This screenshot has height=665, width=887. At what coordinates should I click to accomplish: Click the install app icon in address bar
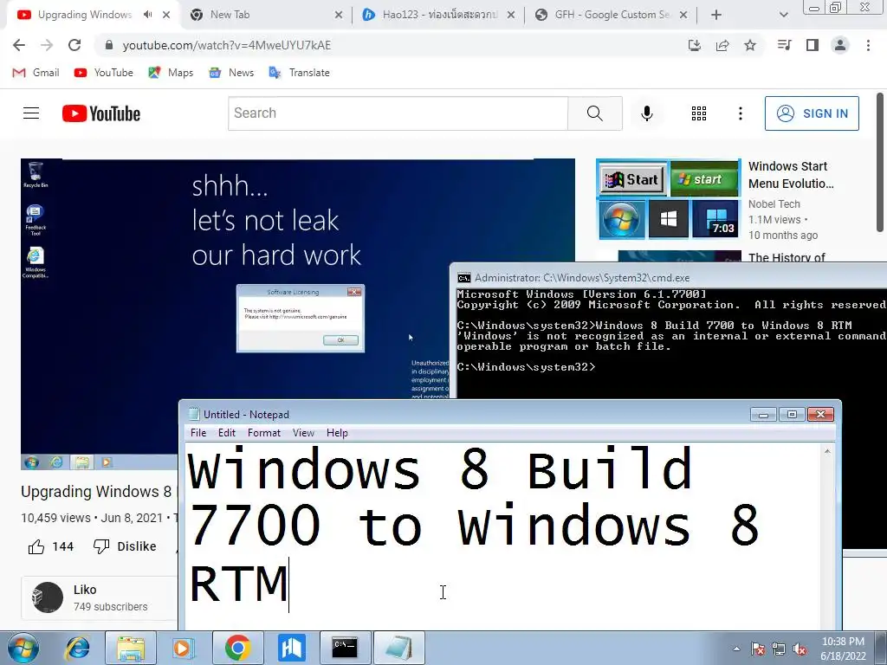pyautogui.click(x=695, y=45)
